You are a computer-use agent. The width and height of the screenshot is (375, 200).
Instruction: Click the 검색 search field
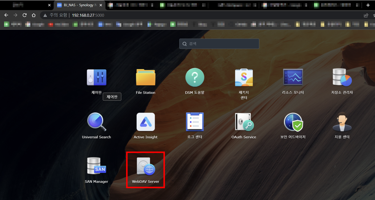219,44
